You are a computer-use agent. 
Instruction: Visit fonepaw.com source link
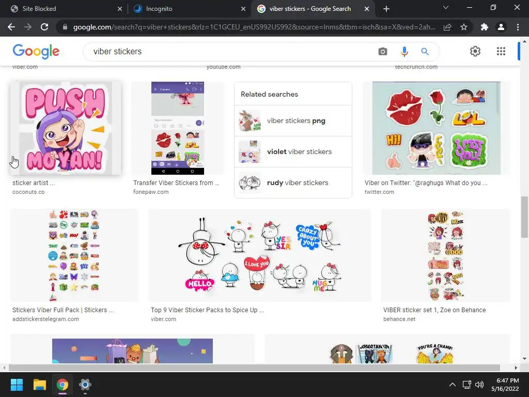click(151, 192)
